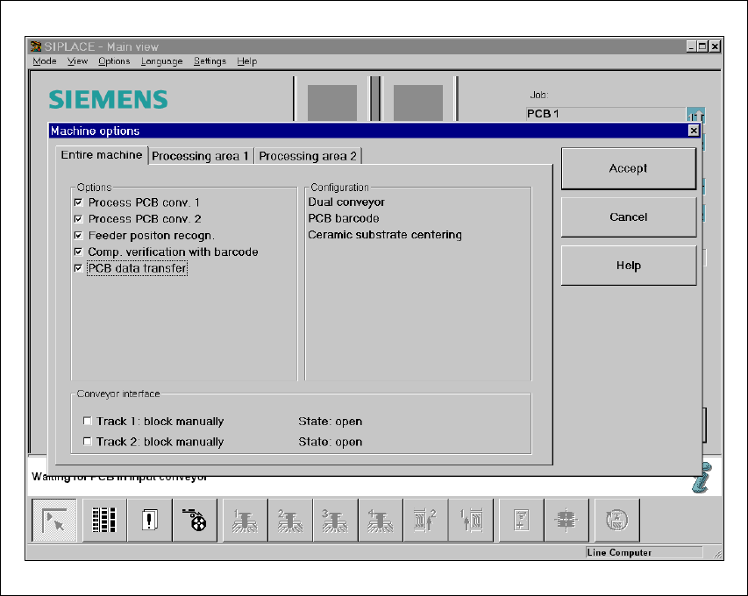This screenshot has width=748, height=596.
Task: Open the Options menu
Action: point(114,61)
